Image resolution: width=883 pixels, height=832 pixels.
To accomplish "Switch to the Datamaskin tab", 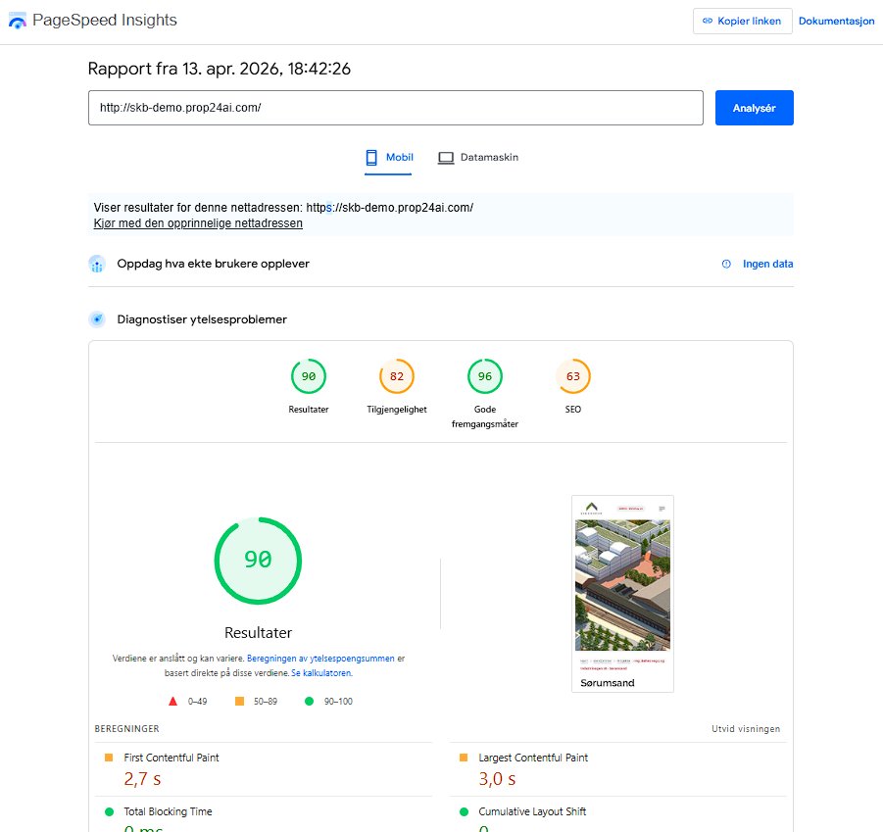I will [477, 157].
